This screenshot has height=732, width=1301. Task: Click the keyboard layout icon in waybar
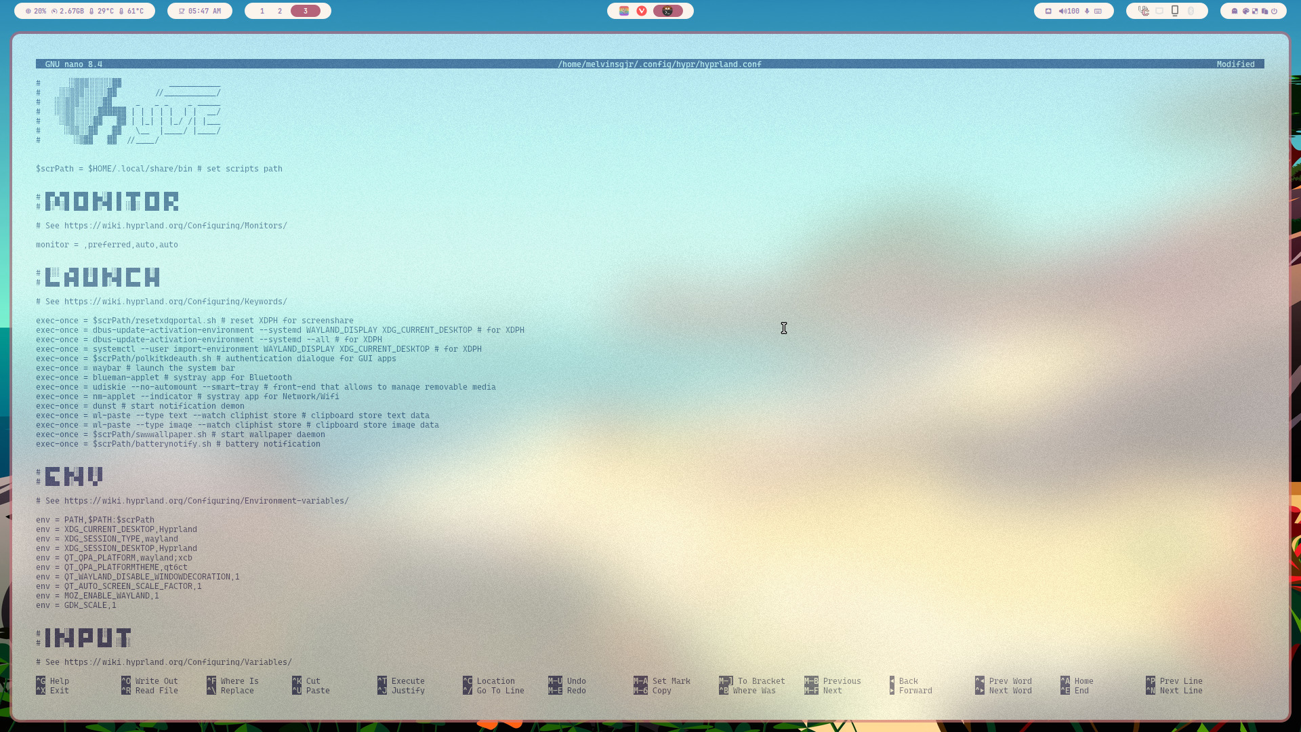pos(1098,11)
